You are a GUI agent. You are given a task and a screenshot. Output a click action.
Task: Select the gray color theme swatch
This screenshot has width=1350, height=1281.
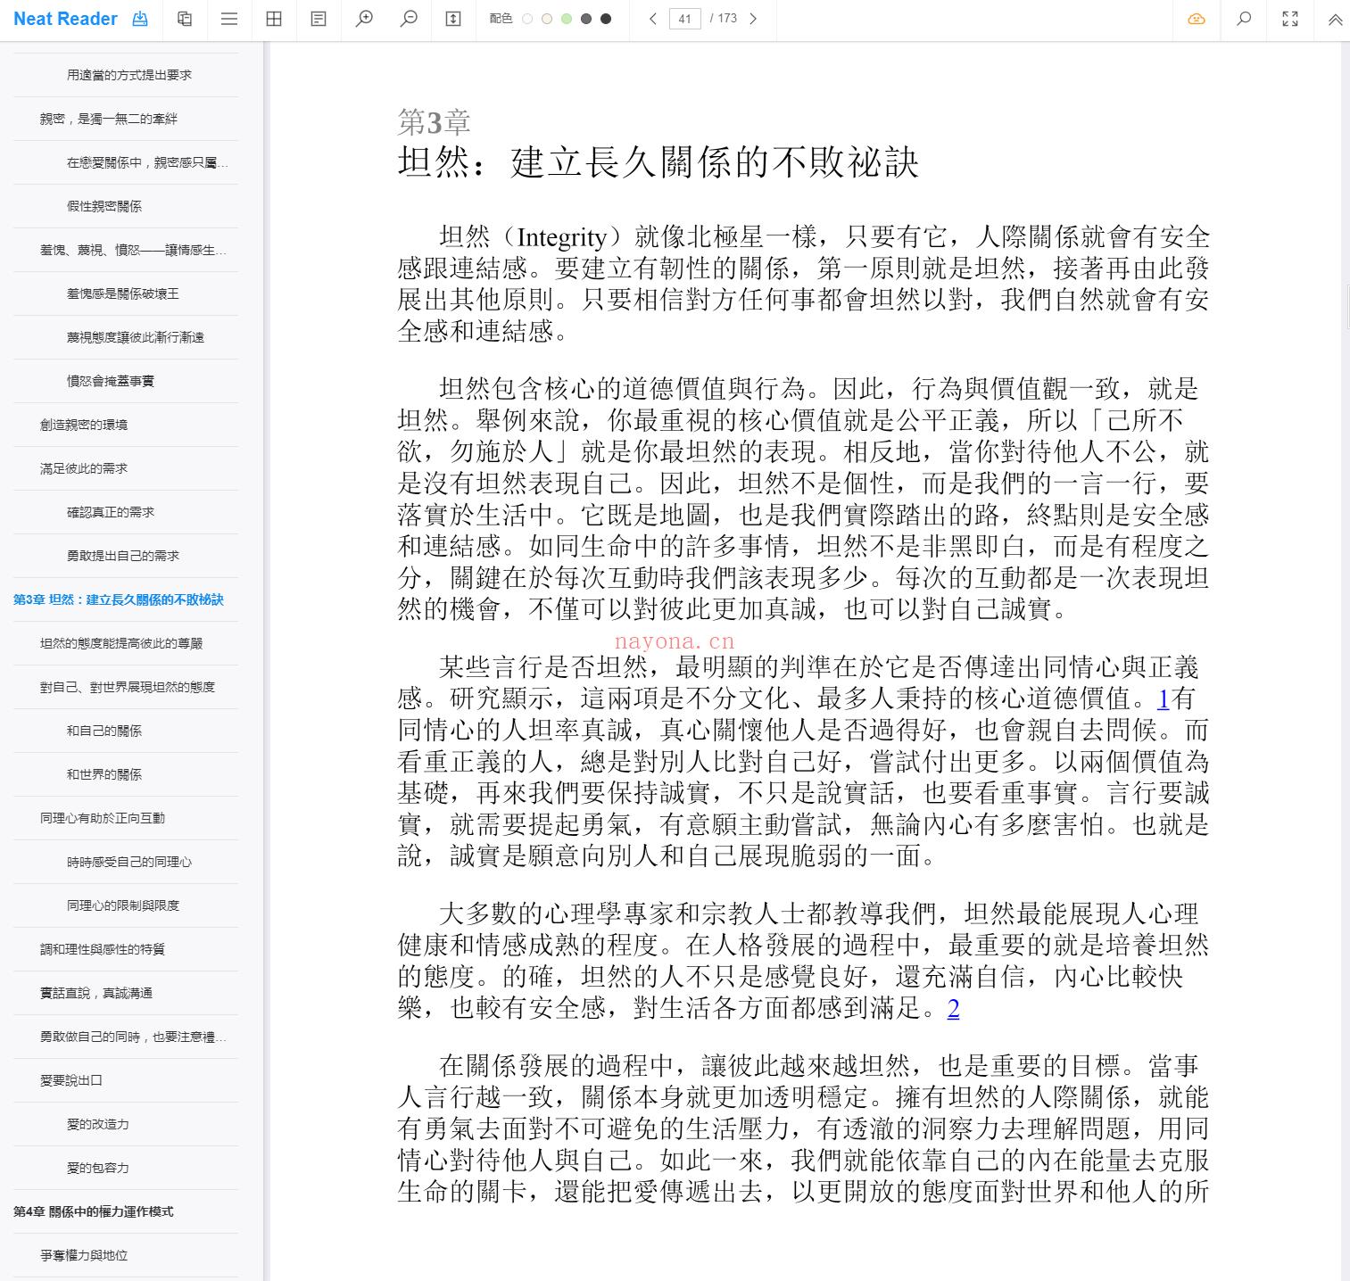(586, 19)
